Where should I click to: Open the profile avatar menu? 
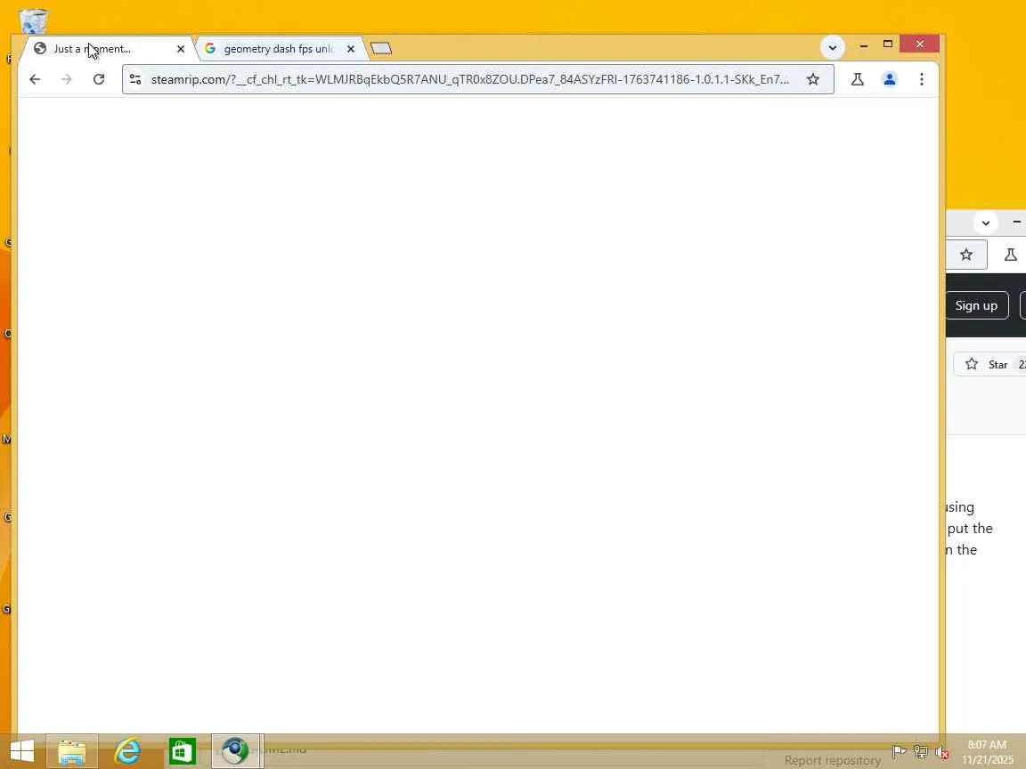point(889,79)
